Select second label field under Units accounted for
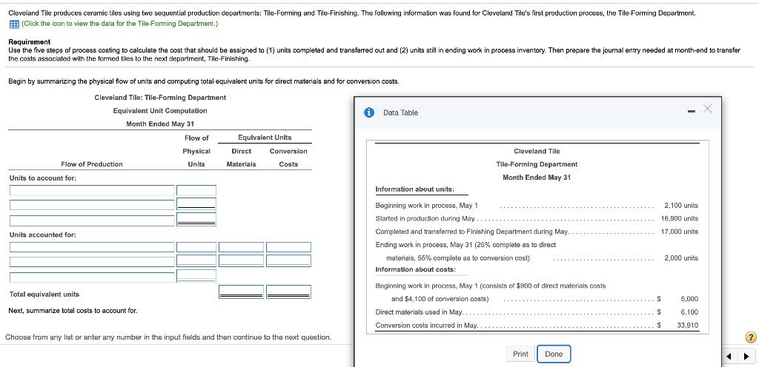759x367 pixels. (x=92, y=261)
